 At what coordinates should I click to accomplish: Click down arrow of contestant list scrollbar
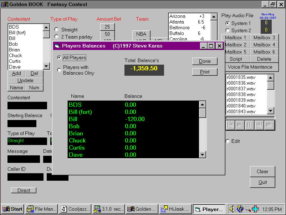tap(46, 66)
